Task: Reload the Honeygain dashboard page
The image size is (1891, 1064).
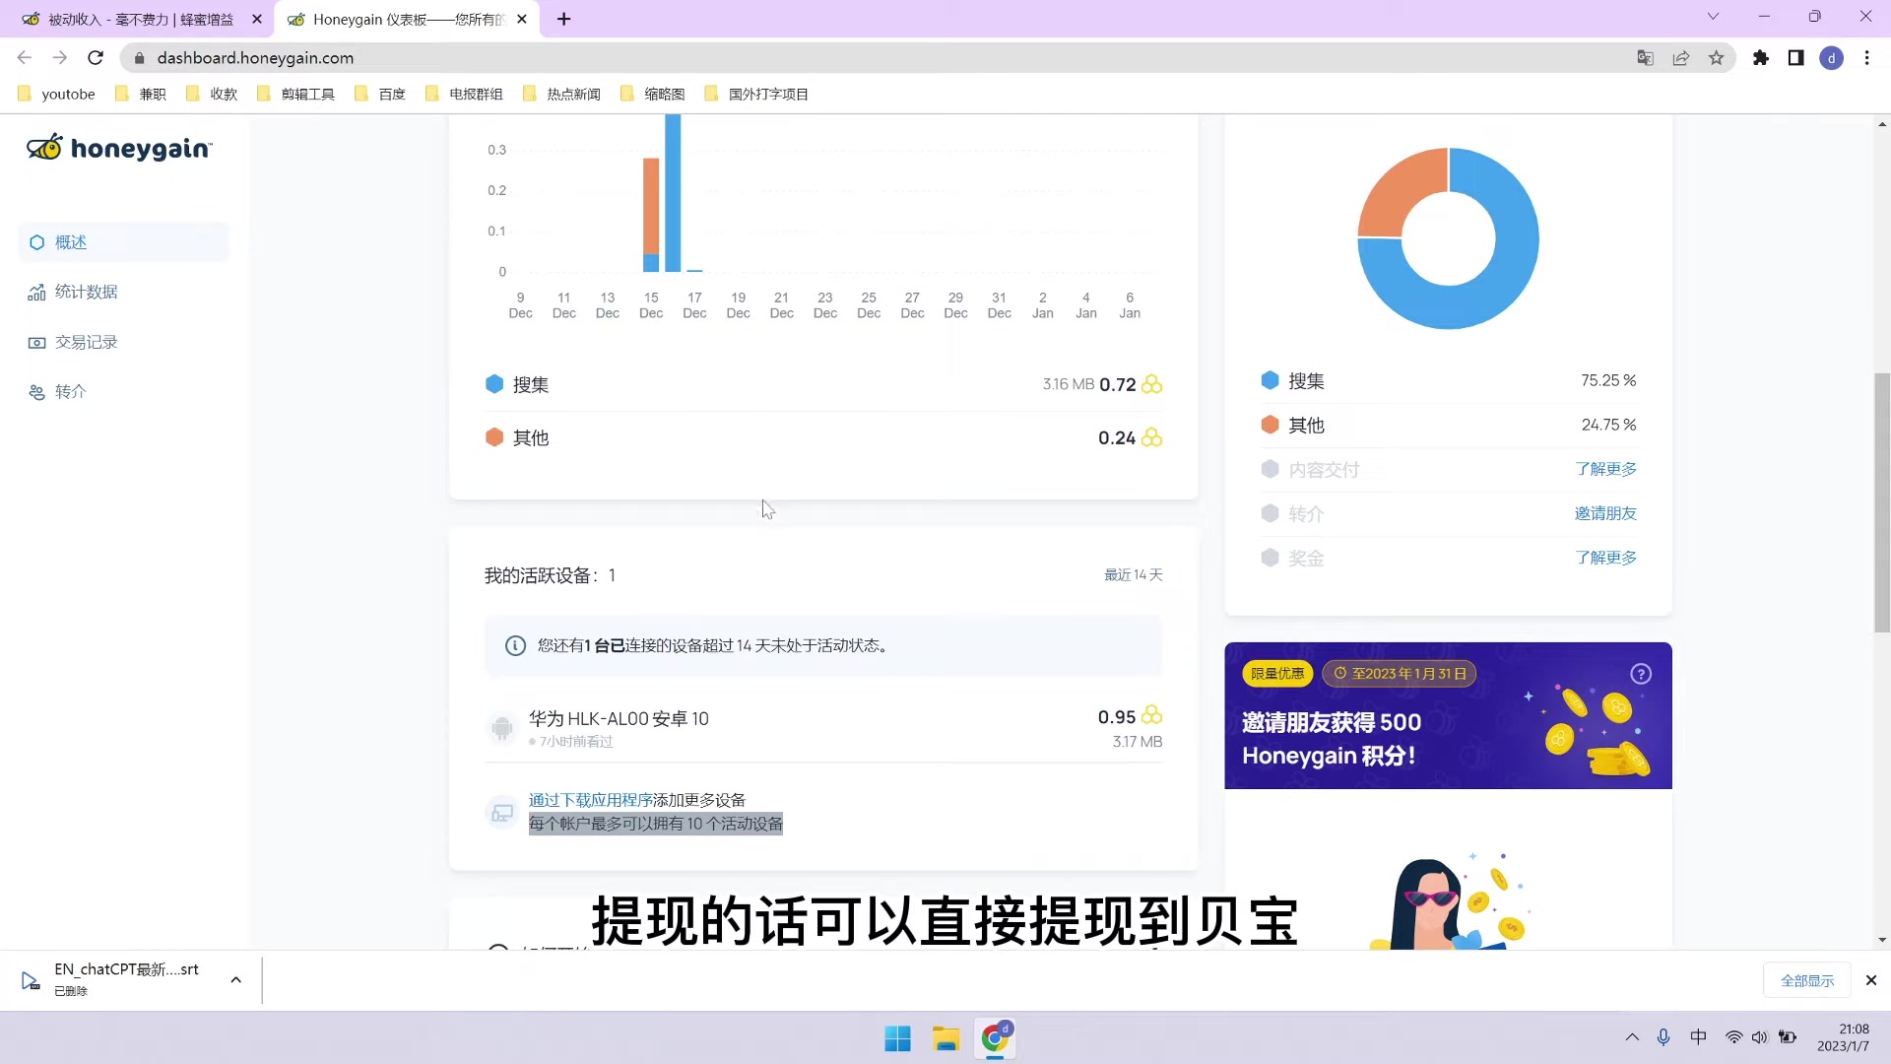Action: (x=96, y=58)
